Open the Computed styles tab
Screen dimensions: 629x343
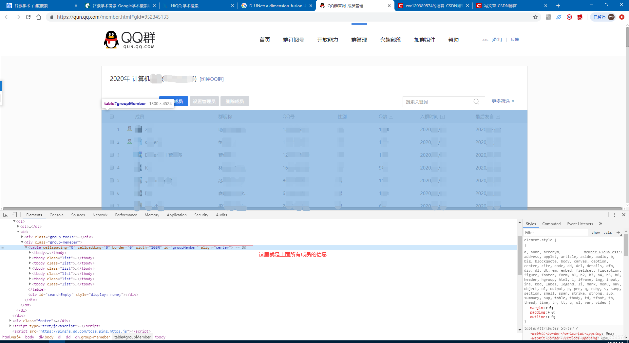pyautogui.click(x=551, y=224)
